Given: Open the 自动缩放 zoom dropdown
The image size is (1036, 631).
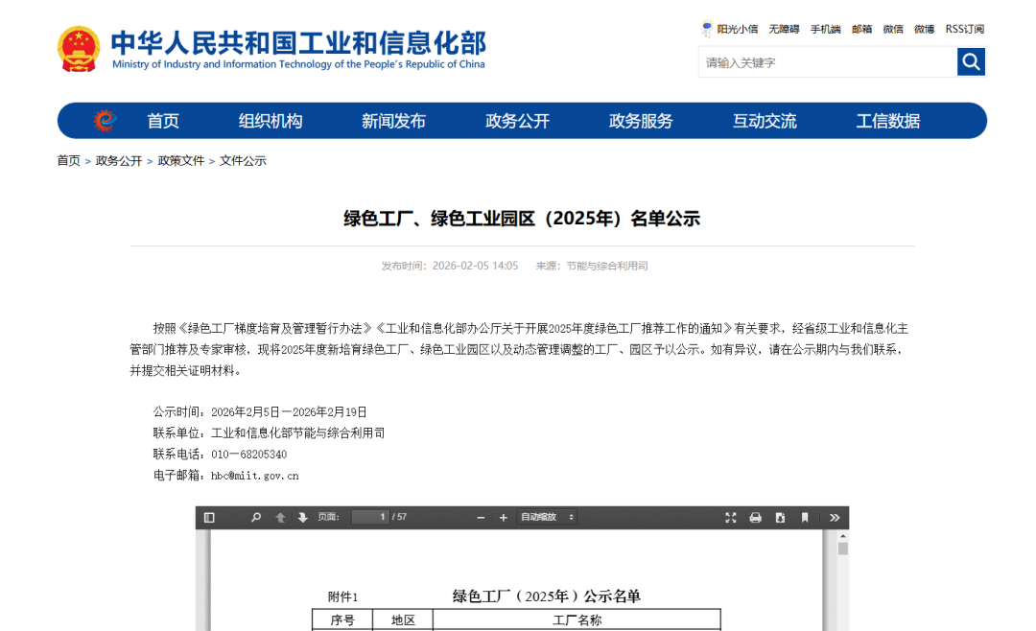Looking at the screenshot, I should point(547,518).
